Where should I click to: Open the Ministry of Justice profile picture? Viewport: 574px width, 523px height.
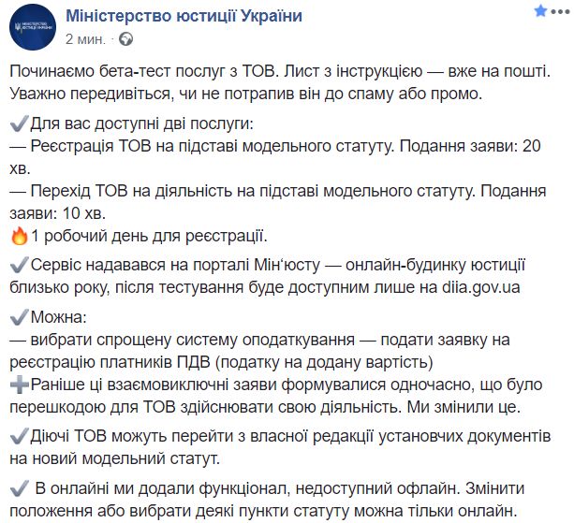[x=33, y=27]
